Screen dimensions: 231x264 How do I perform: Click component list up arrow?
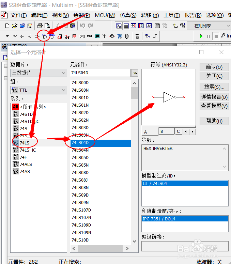(x=134, y=83)
